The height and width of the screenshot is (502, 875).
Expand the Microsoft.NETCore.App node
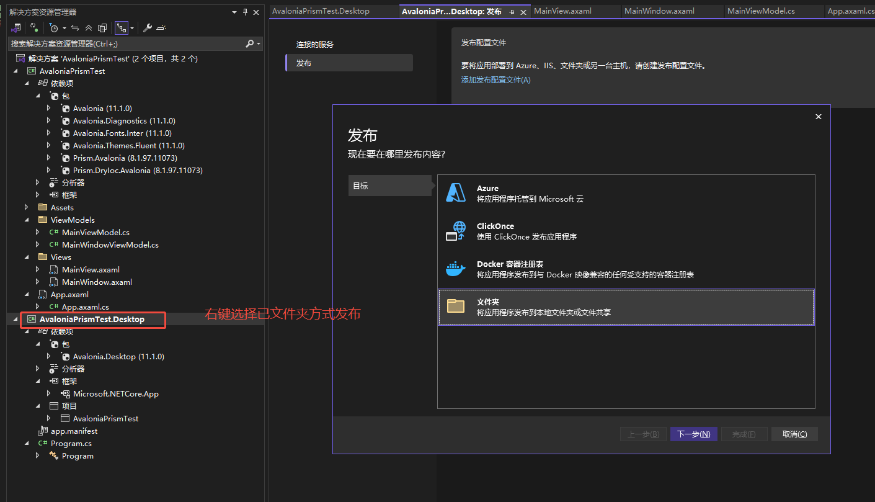pyautogui.click(x=48, y=393)
